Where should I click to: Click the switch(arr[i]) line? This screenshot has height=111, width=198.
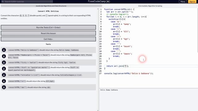(x=117, y=19)
